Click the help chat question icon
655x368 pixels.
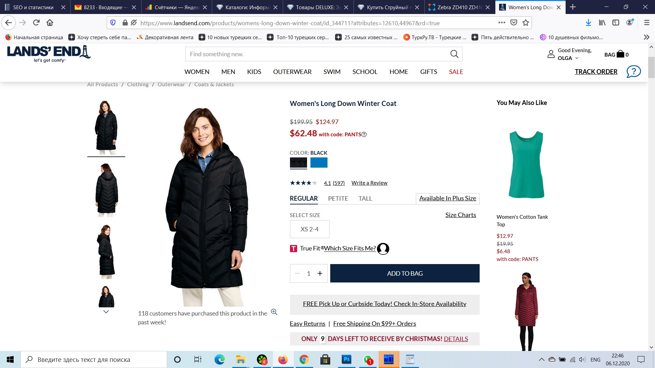pyautogui.click(x=634, y=72)
